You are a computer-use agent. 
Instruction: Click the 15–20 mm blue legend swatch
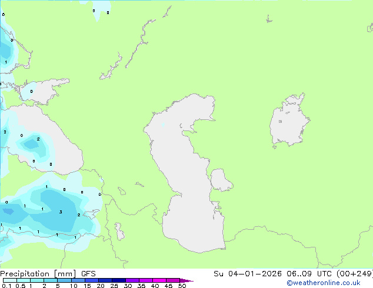pyautogui.click(x=92, y=280)
